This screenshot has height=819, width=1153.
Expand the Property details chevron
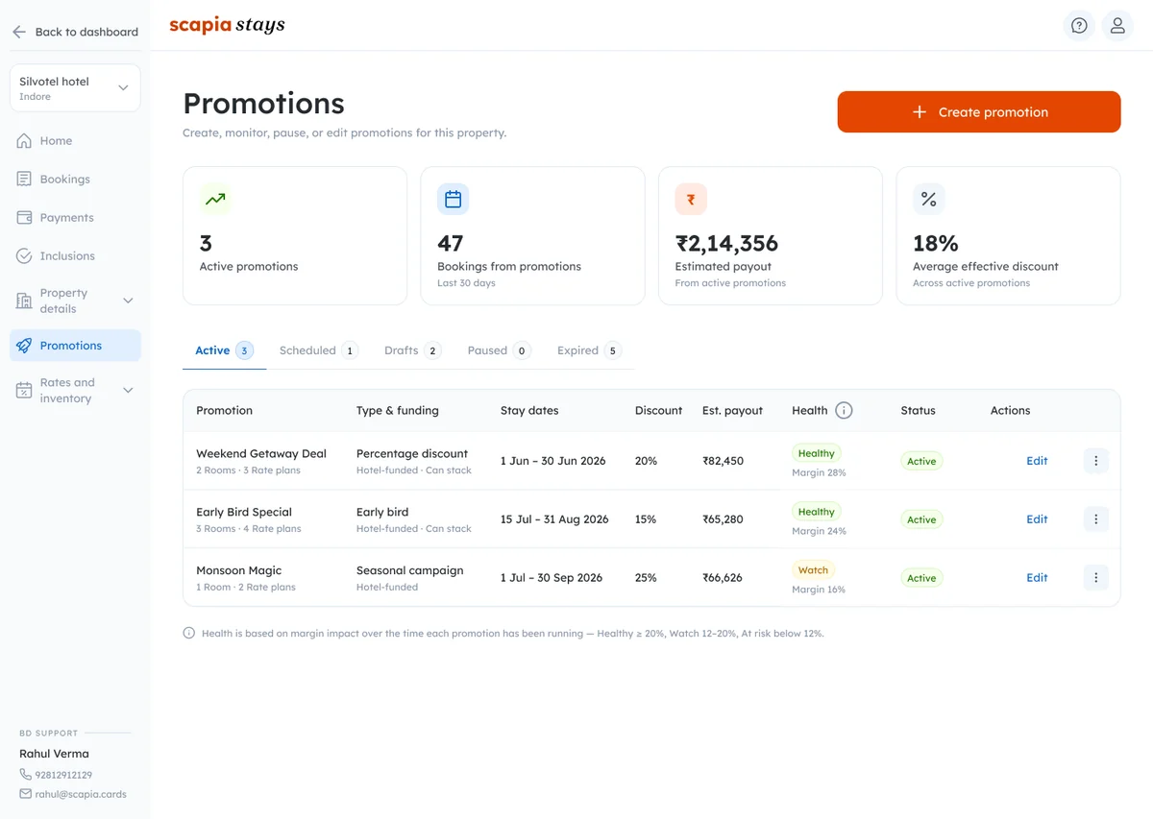(128, 301)
